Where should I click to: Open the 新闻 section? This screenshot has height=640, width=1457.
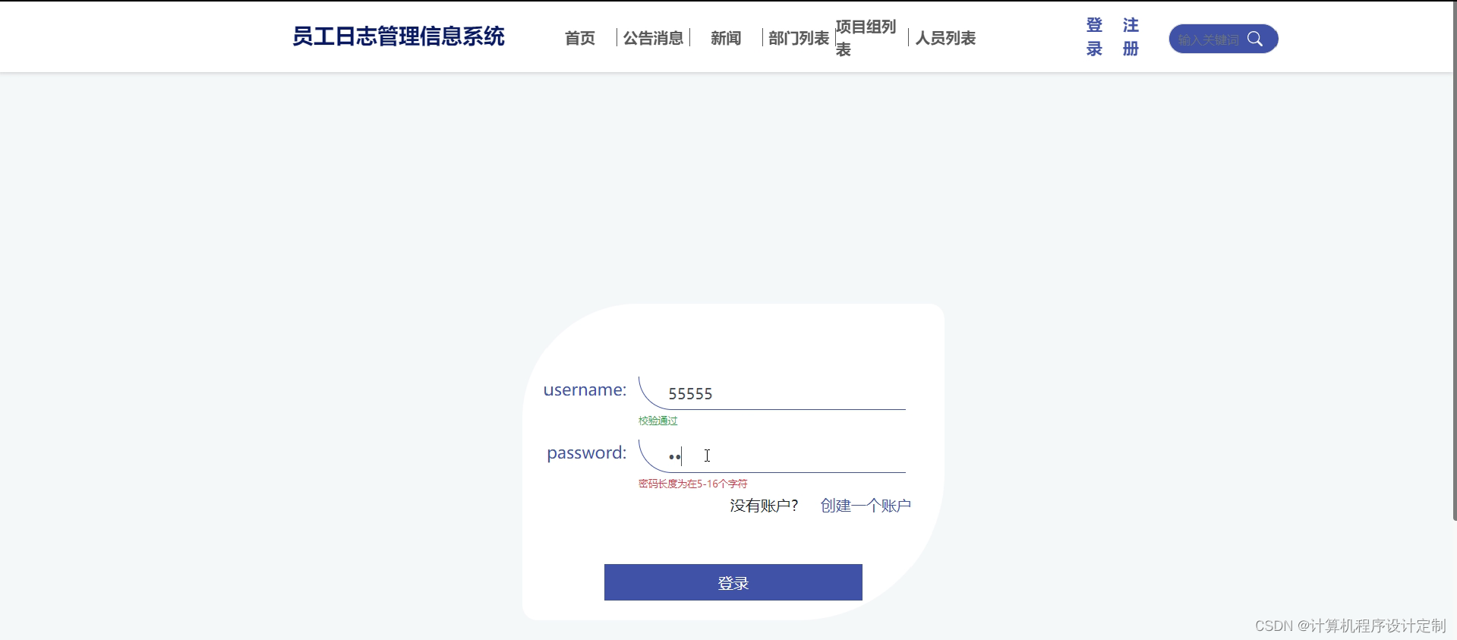point(726,38)
